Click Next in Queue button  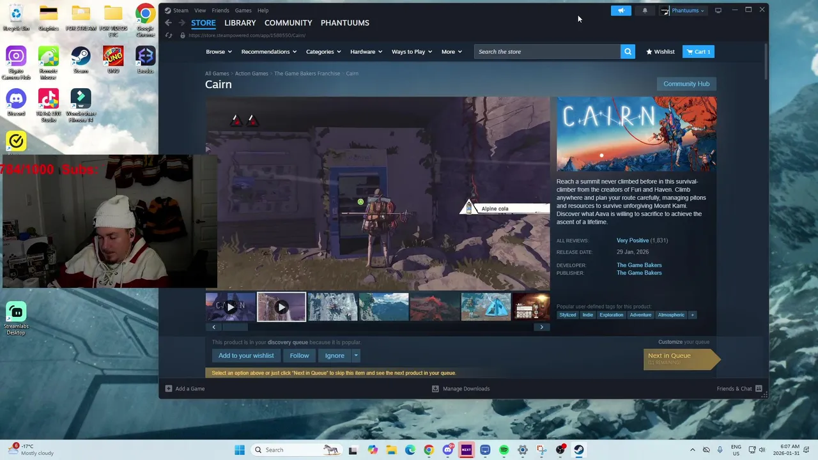click(681, 359)
